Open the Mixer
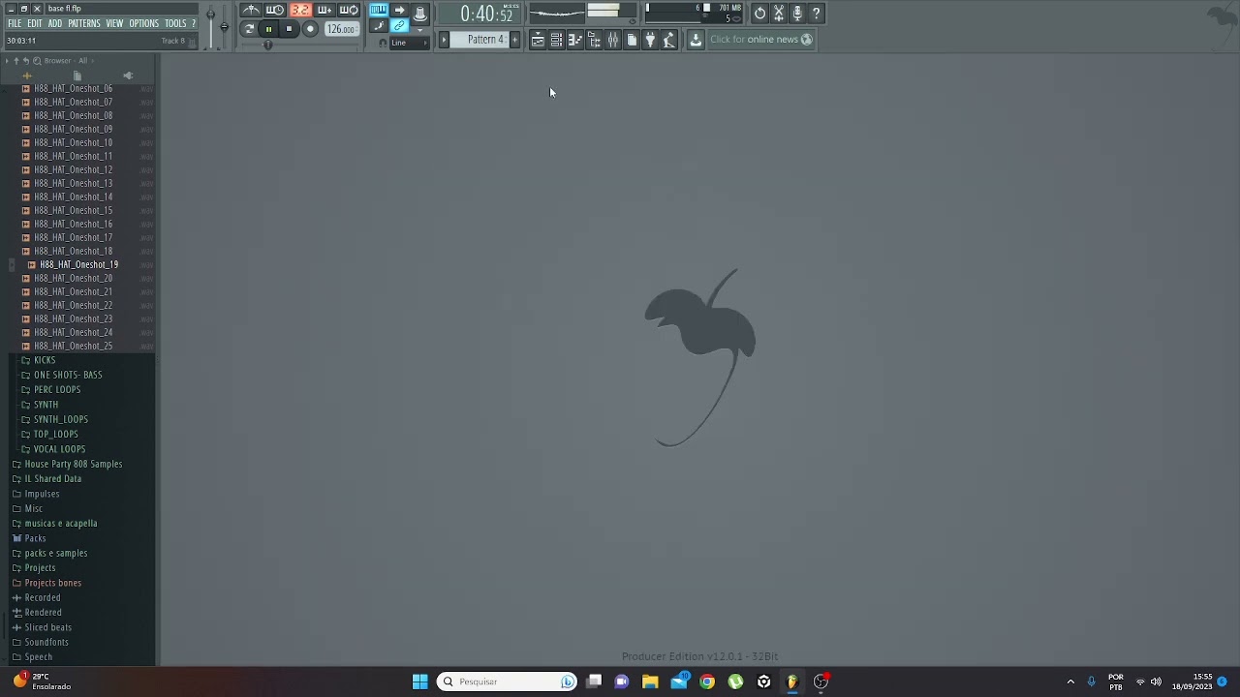The image size is (1240, 697). [x=612, y=40]
